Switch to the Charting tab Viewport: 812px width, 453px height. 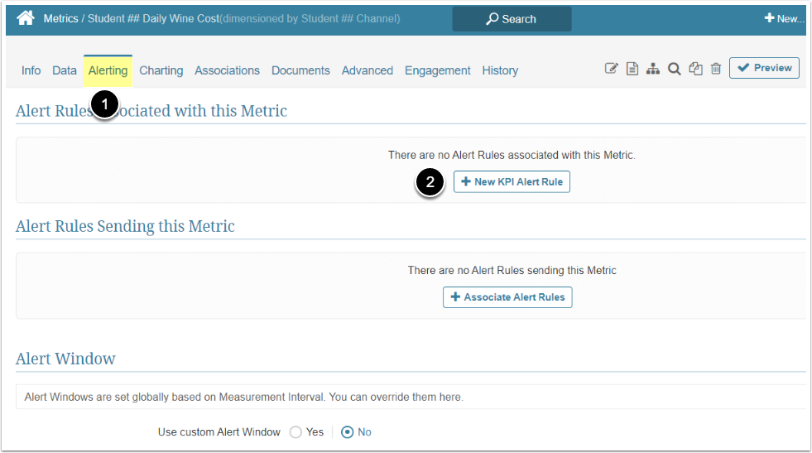pyautogui.click(x=161, y=70)
